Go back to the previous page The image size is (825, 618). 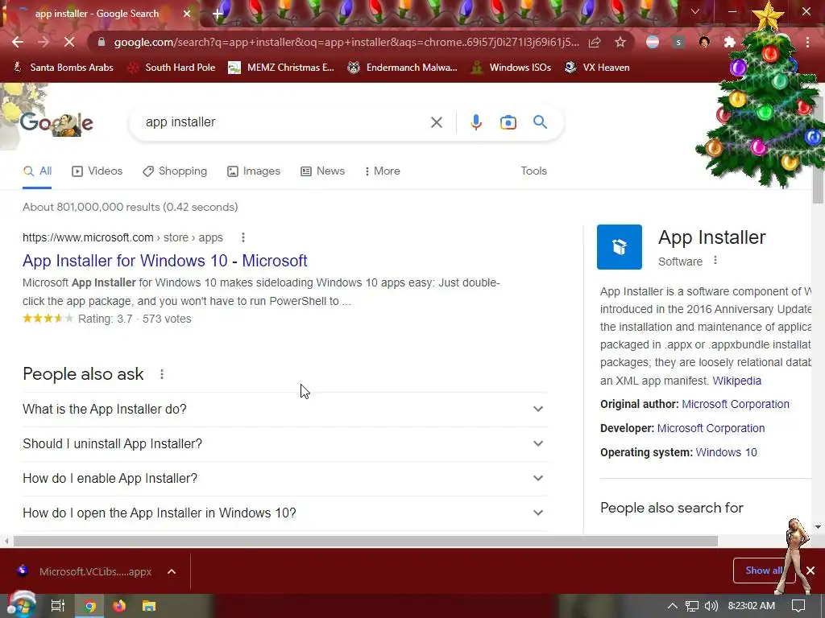(x=18, y=42)
